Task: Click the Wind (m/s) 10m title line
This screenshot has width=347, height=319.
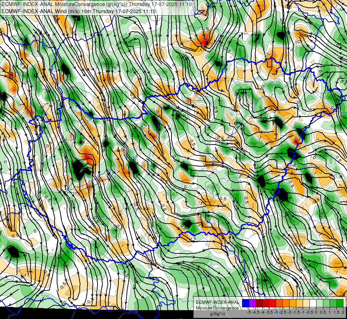Action: [78, 11]
